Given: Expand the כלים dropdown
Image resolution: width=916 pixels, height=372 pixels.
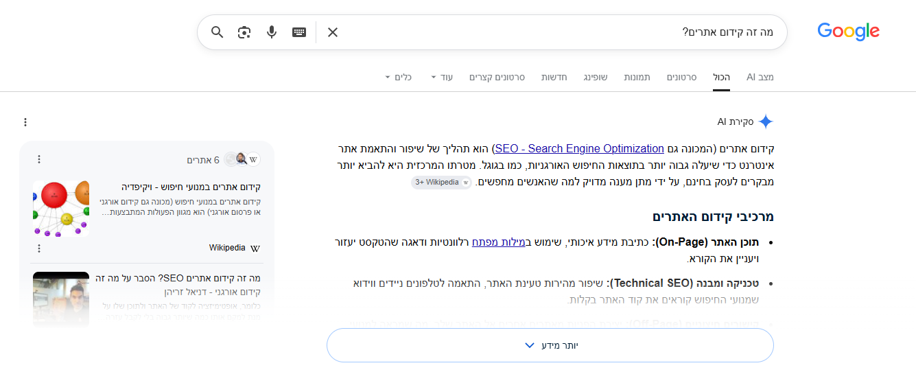Looking at the screenshot, I should point(399,77).
